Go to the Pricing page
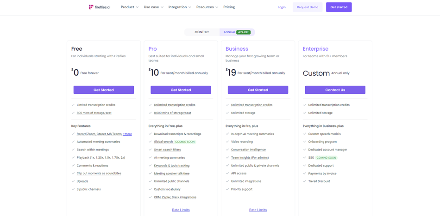 coord(229,7)
